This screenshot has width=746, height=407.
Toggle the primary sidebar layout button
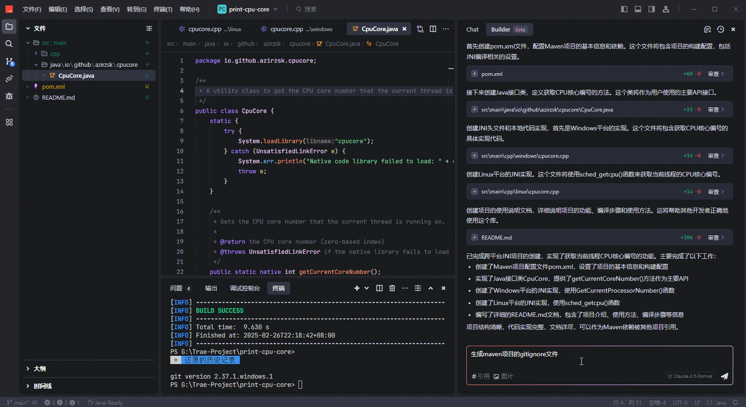(624, 9)
